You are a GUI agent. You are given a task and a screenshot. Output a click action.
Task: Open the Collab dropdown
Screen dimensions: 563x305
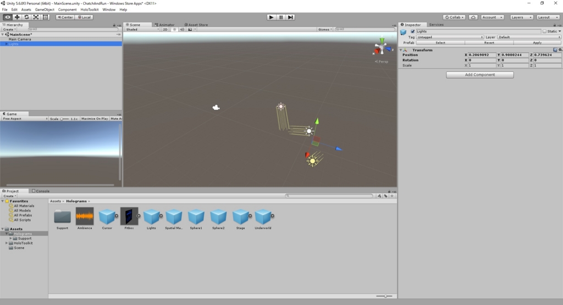[x=454, y=17]
